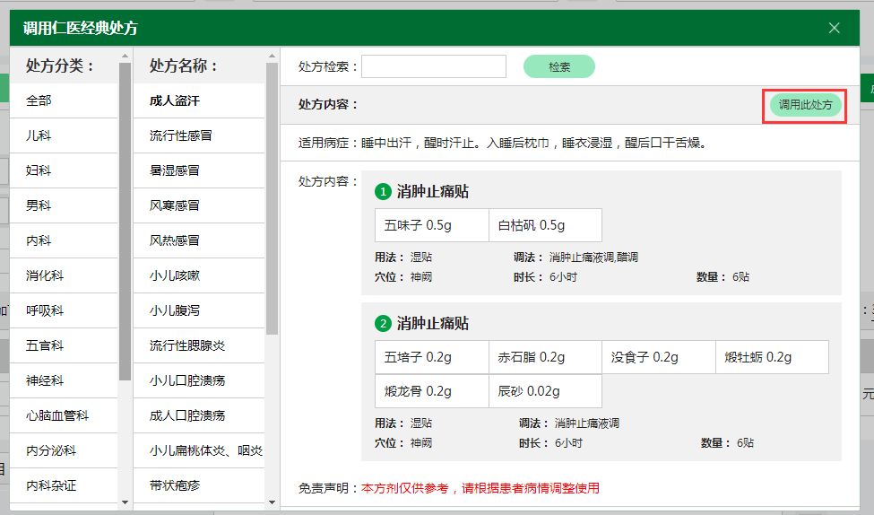Open the 消化科 category
The height and width of the screenshot is (515, 874).
coord(45,275)
